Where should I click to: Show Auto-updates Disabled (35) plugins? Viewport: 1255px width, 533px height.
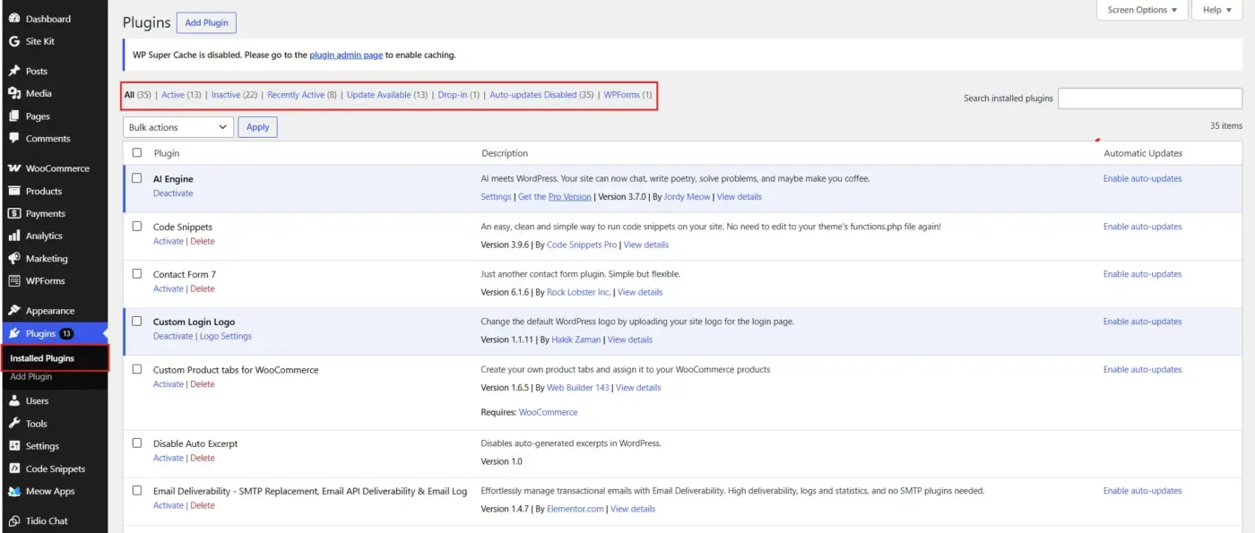tap(541, 95)
